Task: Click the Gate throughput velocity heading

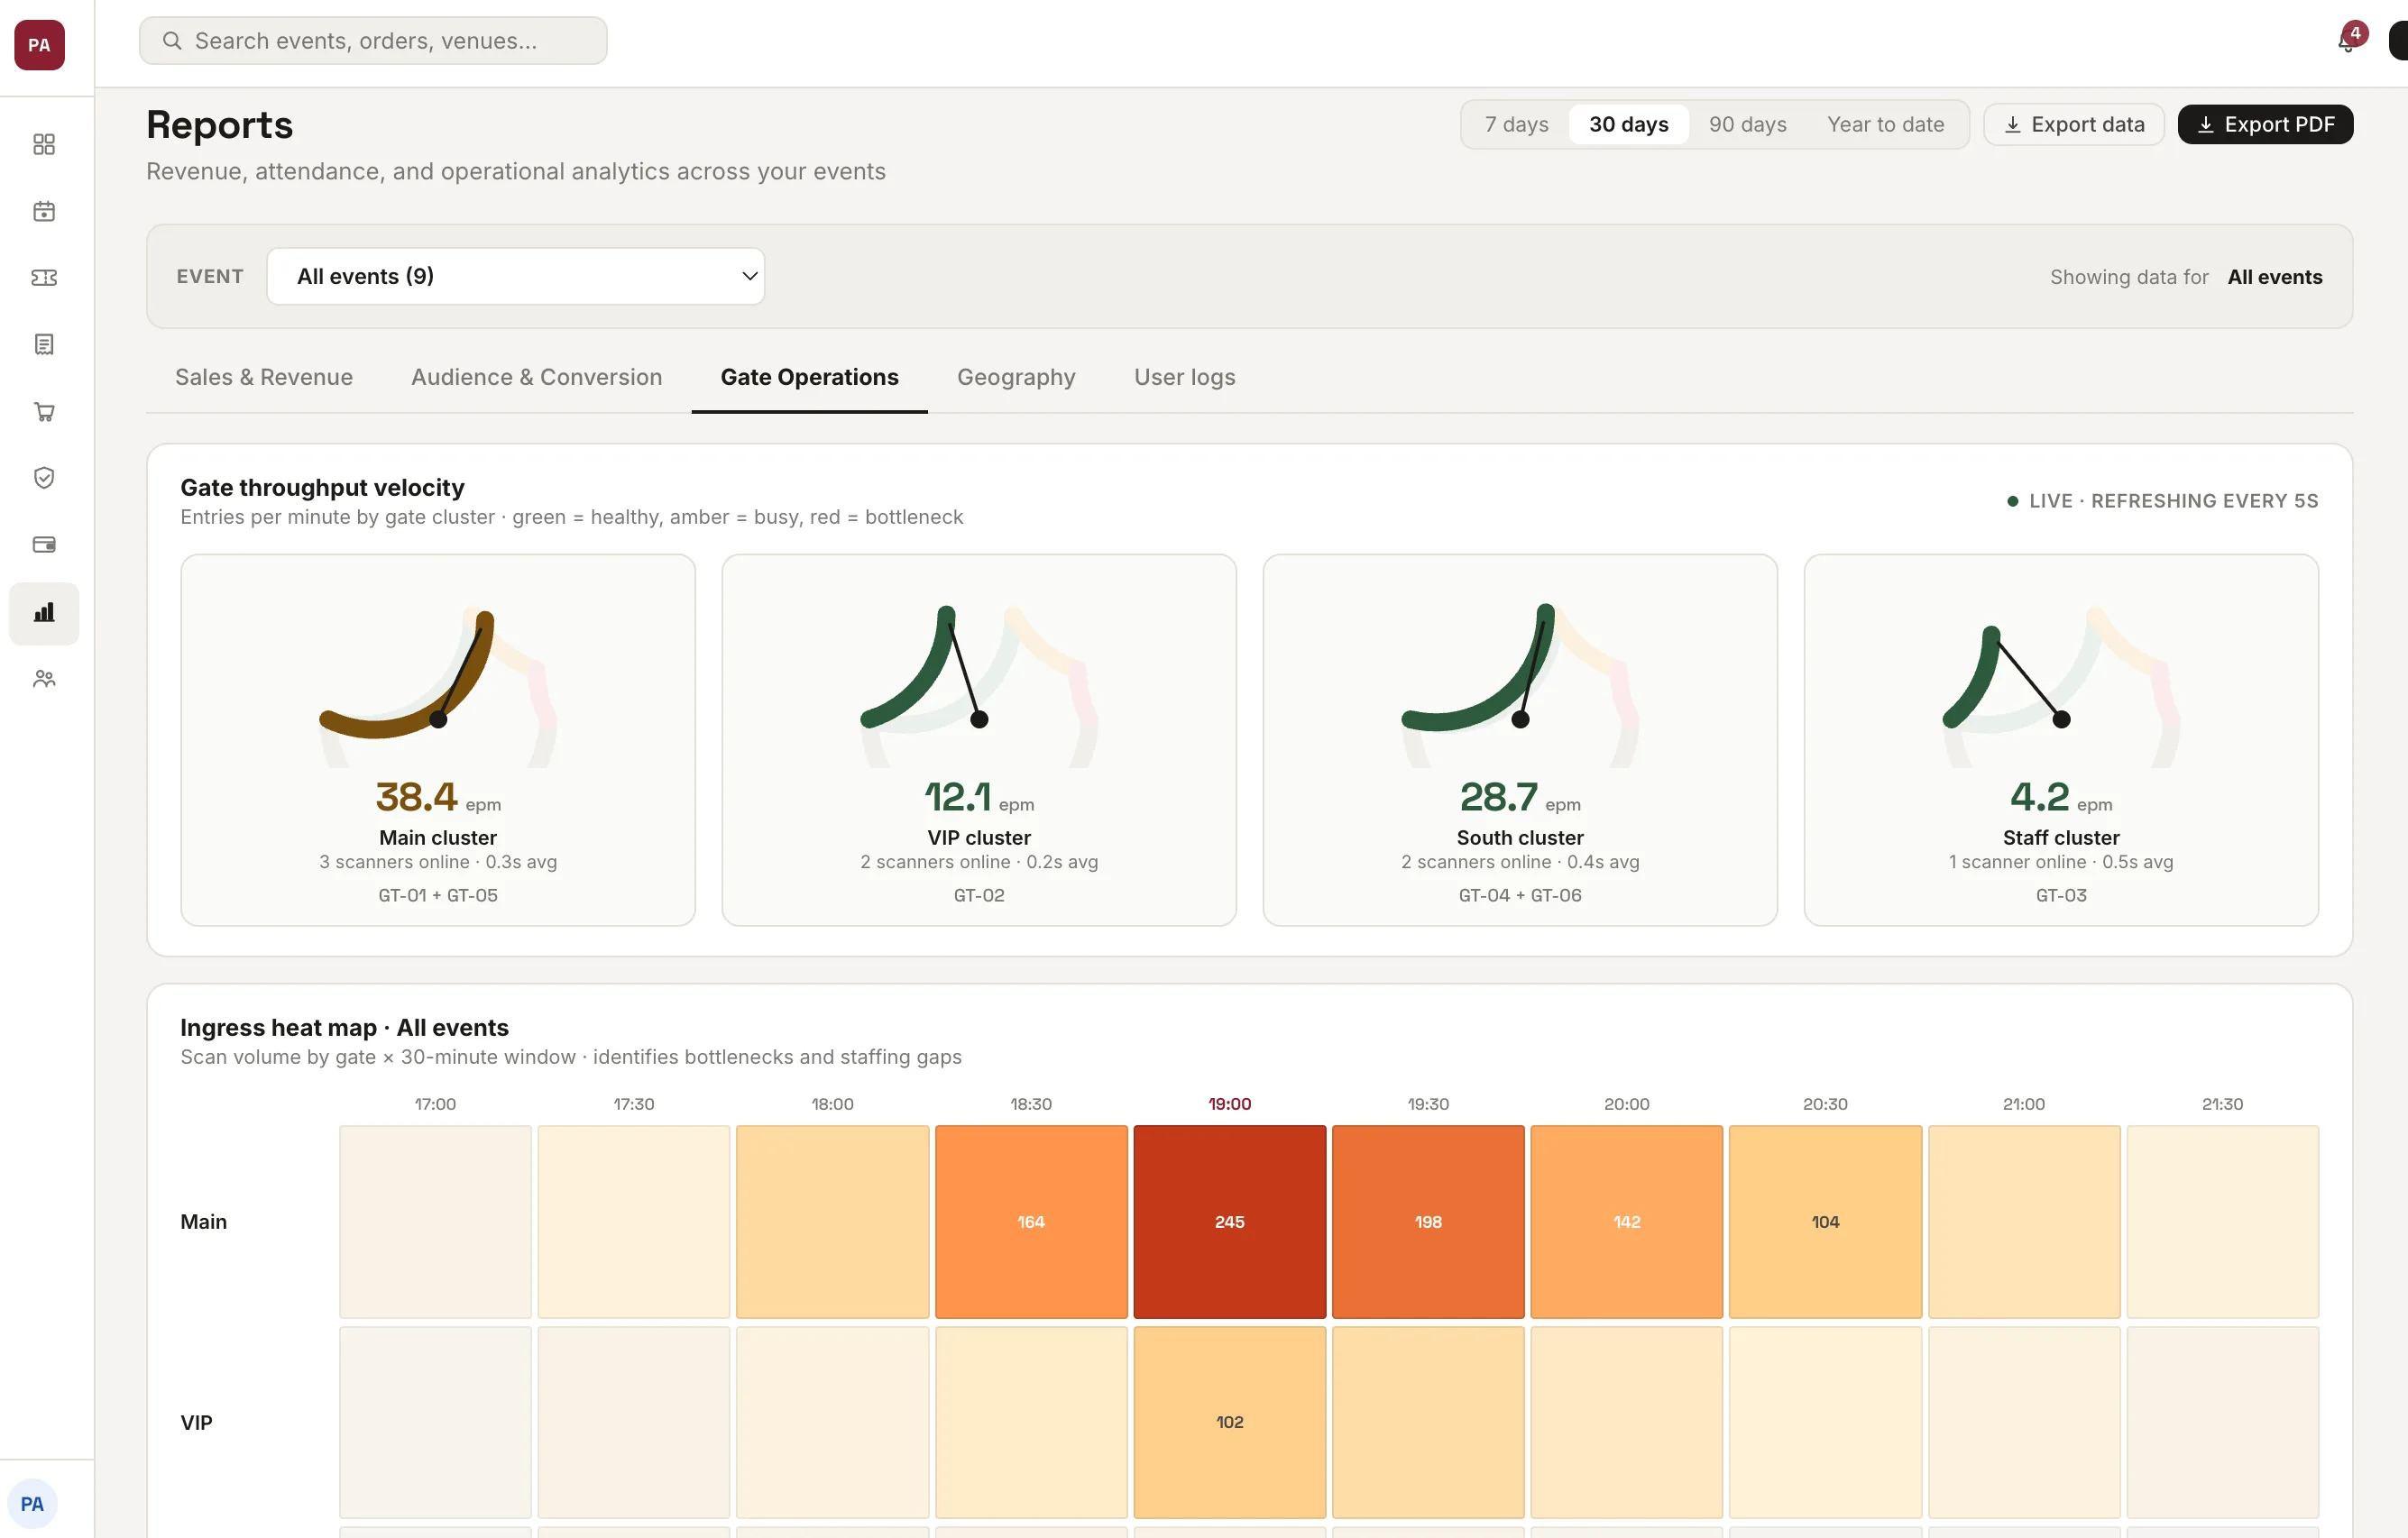Action: click(322, 488)
